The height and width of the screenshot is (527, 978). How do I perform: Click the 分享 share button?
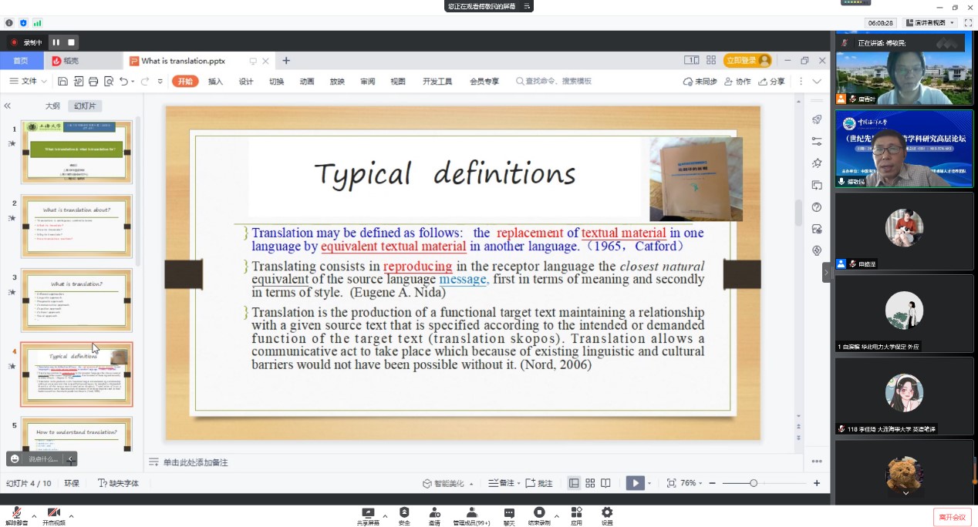click(772, 82)
